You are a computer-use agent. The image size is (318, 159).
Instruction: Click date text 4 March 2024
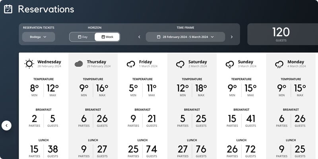click(297, 66)
